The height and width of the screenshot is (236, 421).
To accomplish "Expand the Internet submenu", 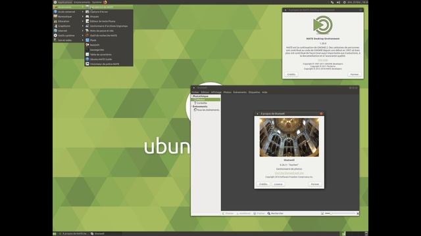I will click(69, 31).
